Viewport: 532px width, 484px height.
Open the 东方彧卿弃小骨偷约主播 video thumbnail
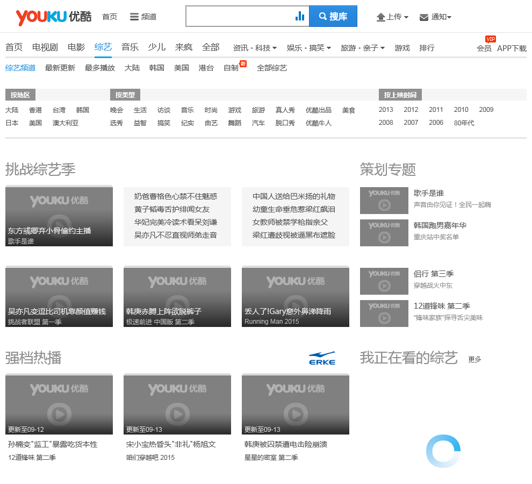pyautogui.click(x=59, y=216)
